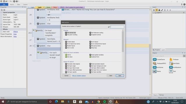Pick 'Set layer blend mode' action
Viewport: 186px width, 104px height.
[72, 68]
